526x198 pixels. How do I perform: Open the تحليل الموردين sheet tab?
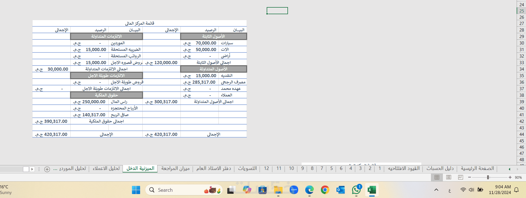coord(73,168)
